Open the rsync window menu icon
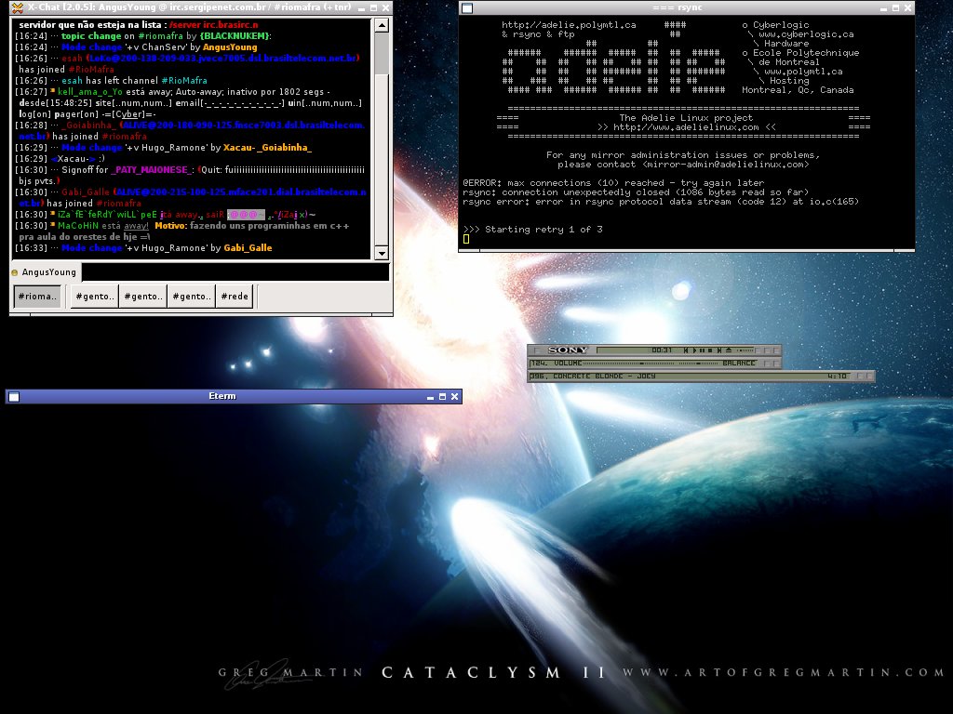 (x=467, y=7)
